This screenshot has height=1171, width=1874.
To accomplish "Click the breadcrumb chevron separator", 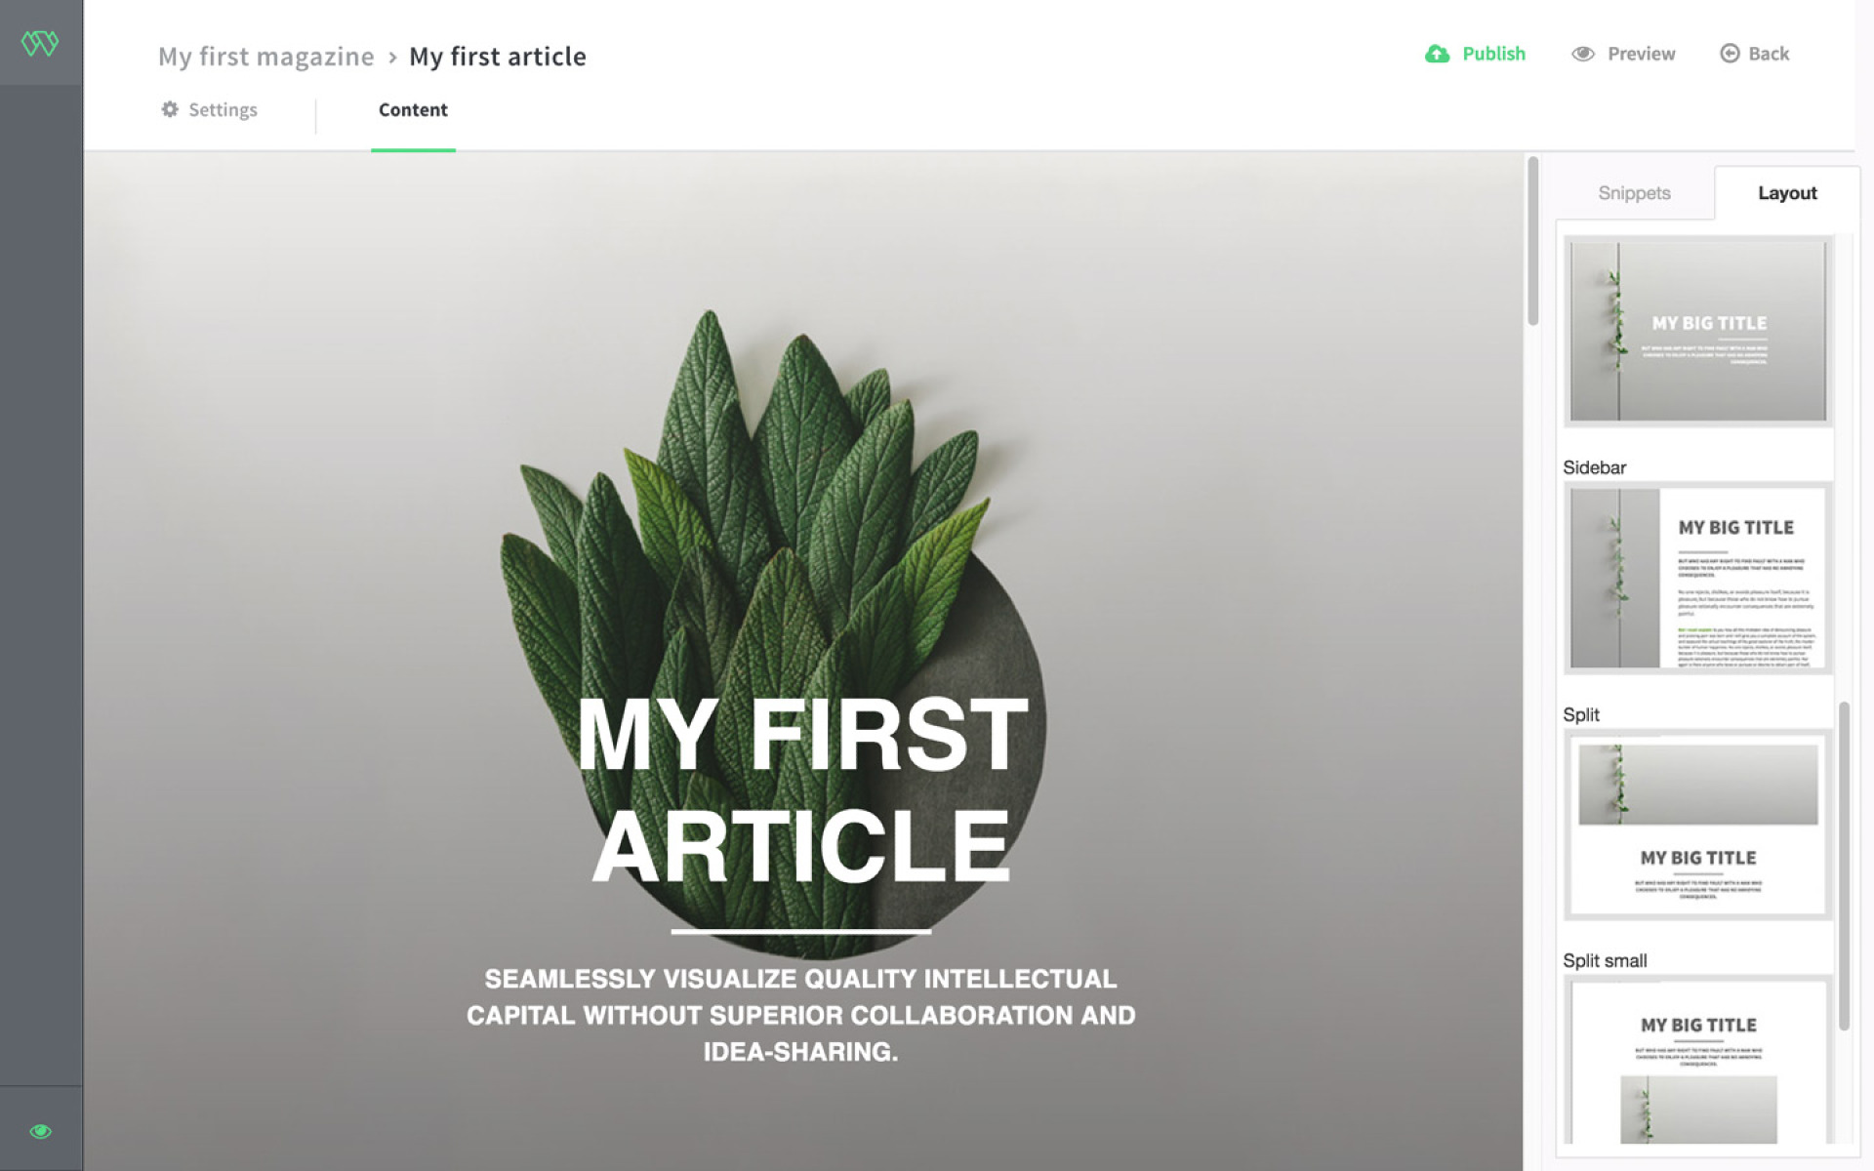I will 392,58.
